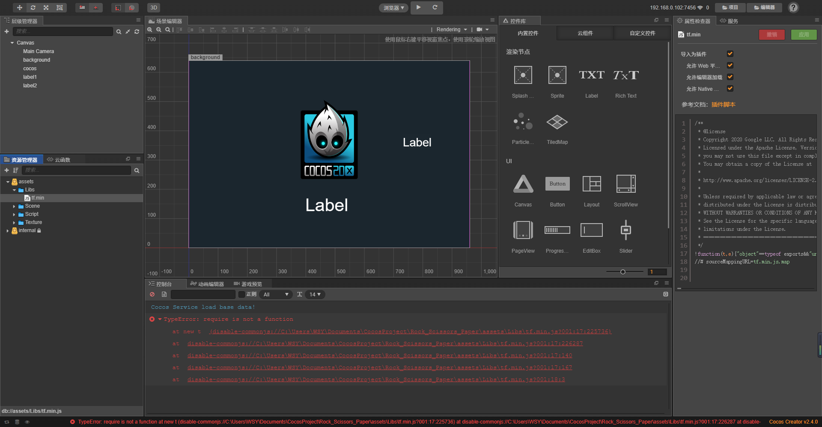Collapse the assets root folder
The width and height of the screenshot is (822, 427).
coord(8,182)
